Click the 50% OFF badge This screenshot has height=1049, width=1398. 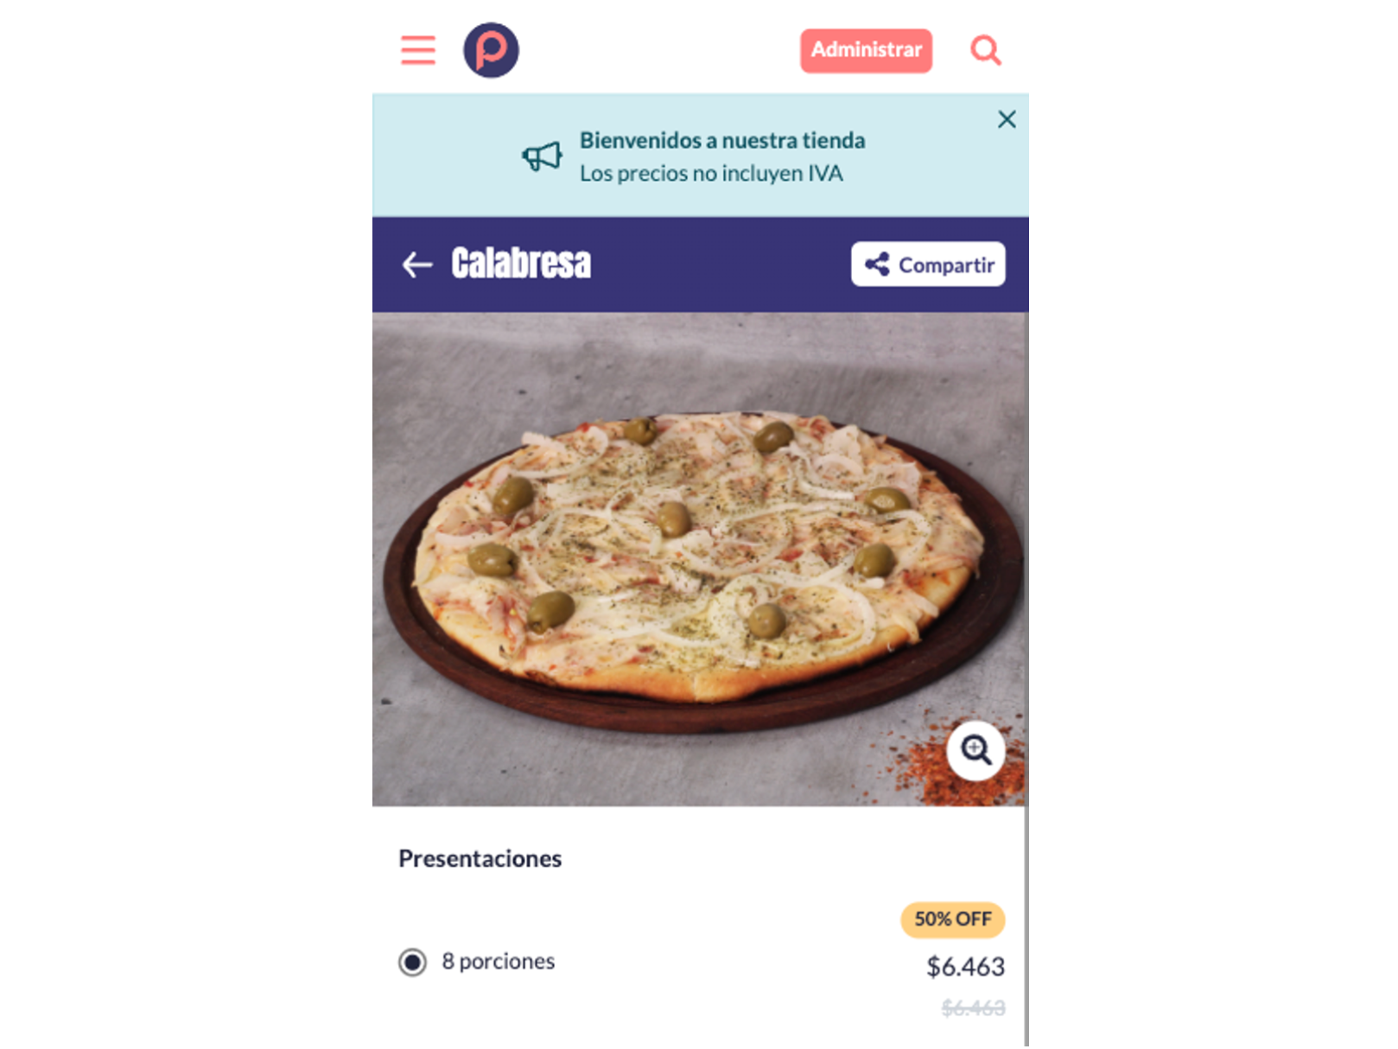tap(953, 919)
